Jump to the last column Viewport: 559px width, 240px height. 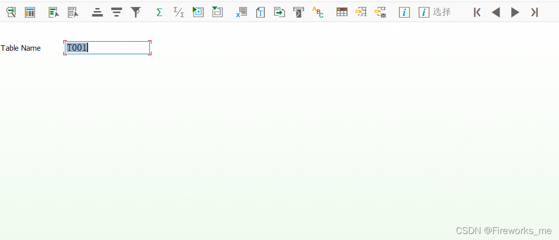[534, 13]
